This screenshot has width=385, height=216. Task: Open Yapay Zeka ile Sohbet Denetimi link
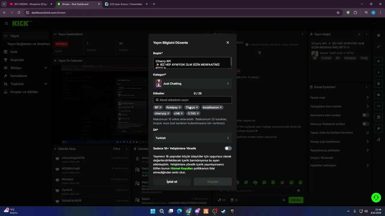coord(339,133)
